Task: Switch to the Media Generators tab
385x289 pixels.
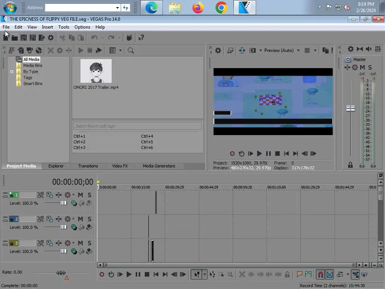Action: coord(159,166)
